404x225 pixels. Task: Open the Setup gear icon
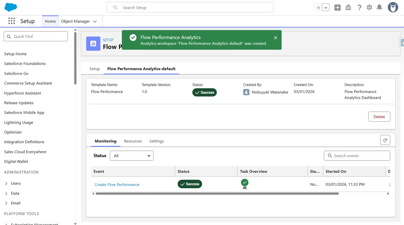tap(369, 7)
